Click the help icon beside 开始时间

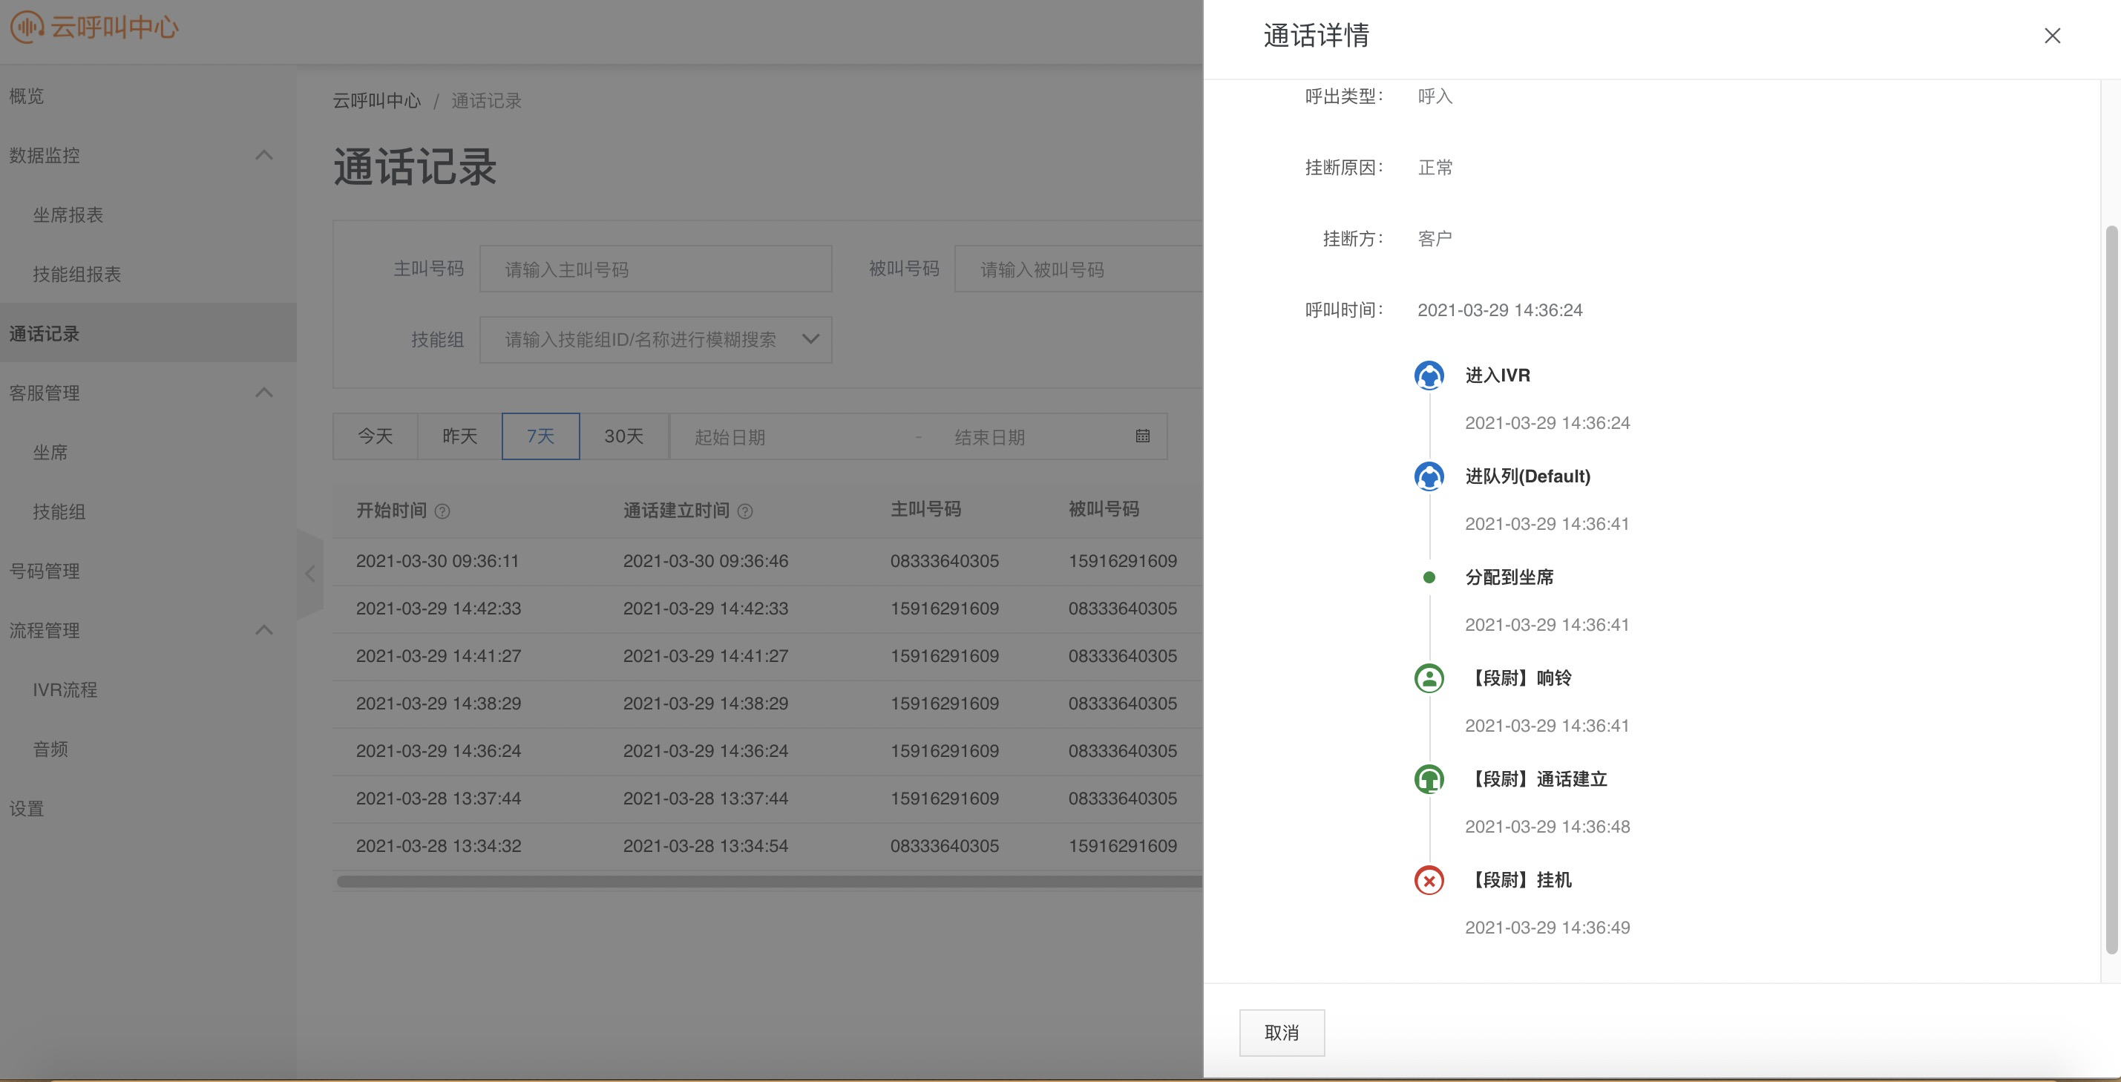pyautogui.click(x=442, y=511)
